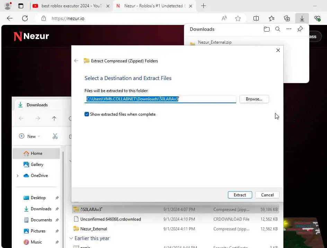
Task: Add this page to favorites star
Action: [238, 18]
